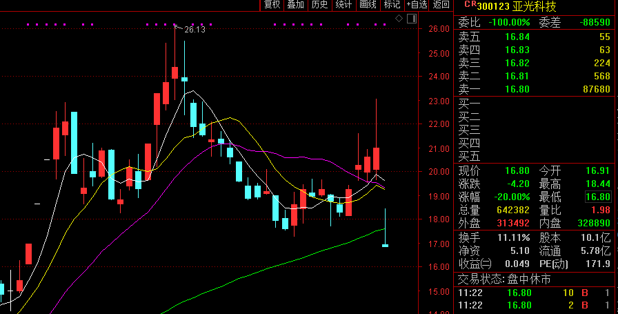Click 卖一 volume 87680

click(597, 89)
